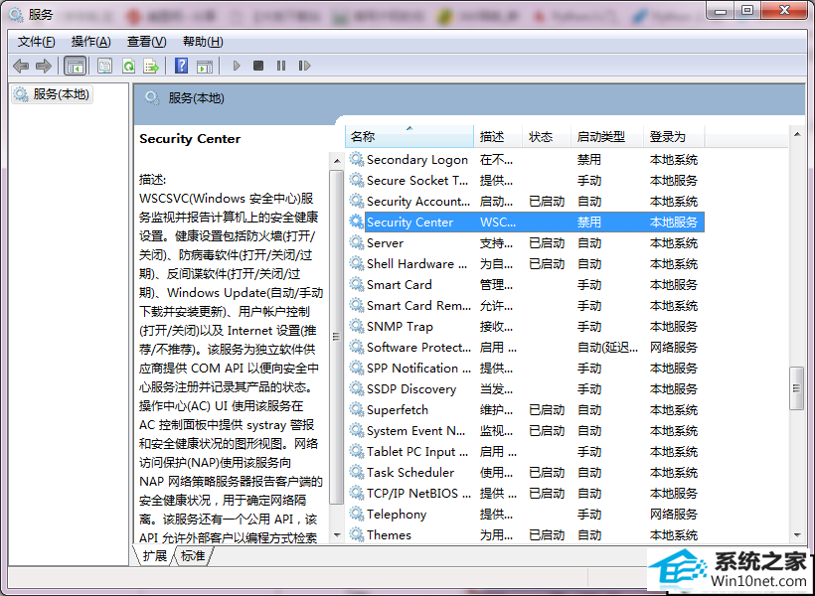Image resolution: width=815 pixels, height=596 pixels.
Task: Click the services icon in title bar
Action: 16,15
